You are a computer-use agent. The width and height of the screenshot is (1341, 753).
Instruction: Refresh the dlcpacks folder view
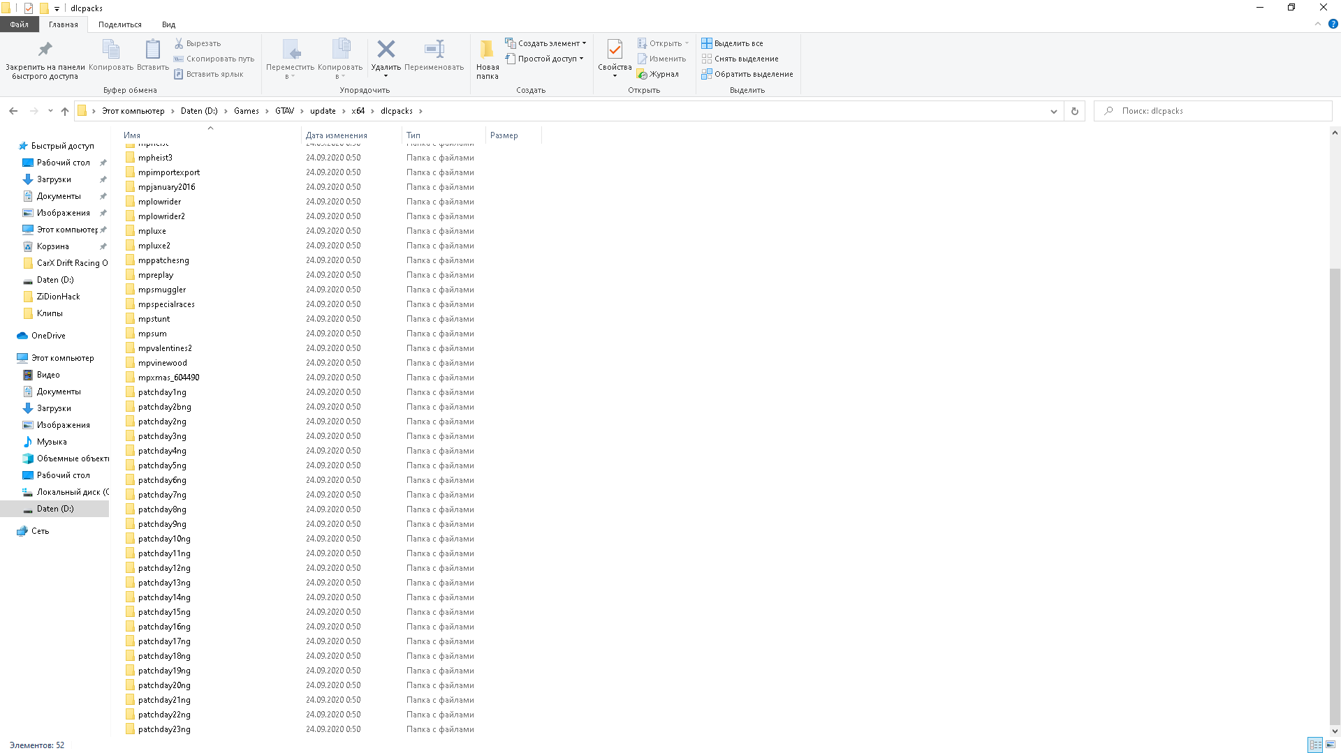(1074, 111)
